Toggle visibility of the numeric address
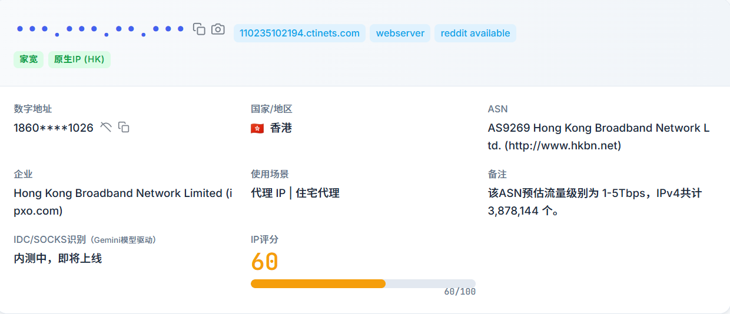The image size is (730, 314). point(106,127)
